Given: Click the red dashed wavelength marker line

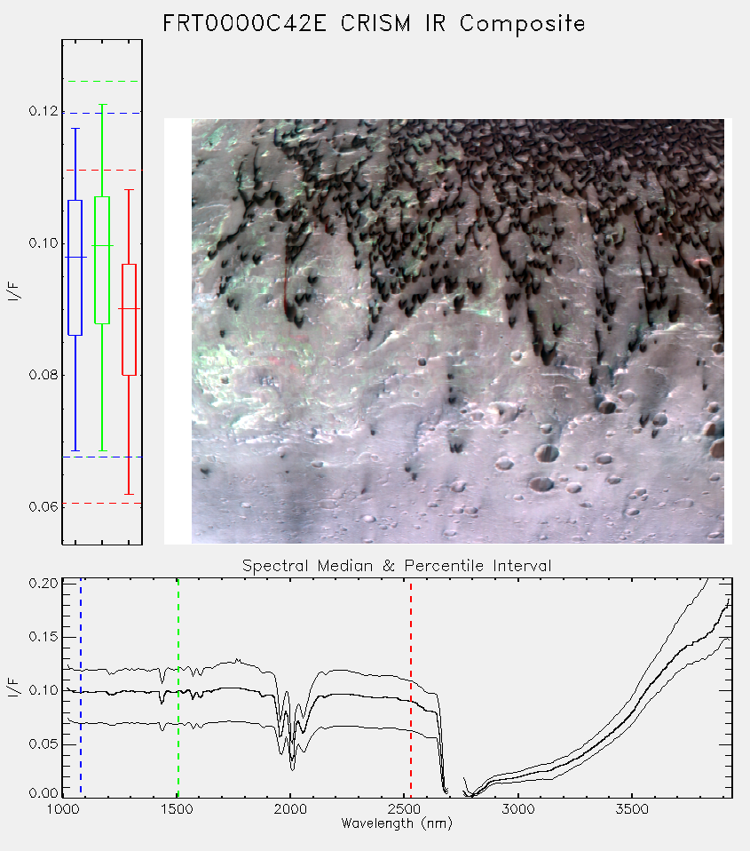Looking at the screenshot, I should pos(411,687).
